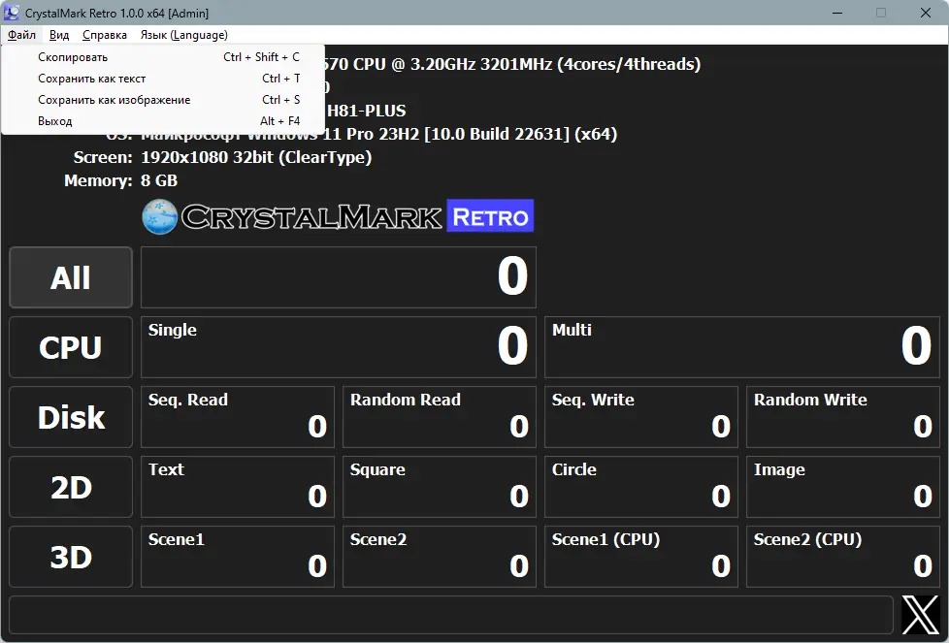Click the Memory value 8 GB
This screenshot has width=949, height=643.
click(159, 180)
